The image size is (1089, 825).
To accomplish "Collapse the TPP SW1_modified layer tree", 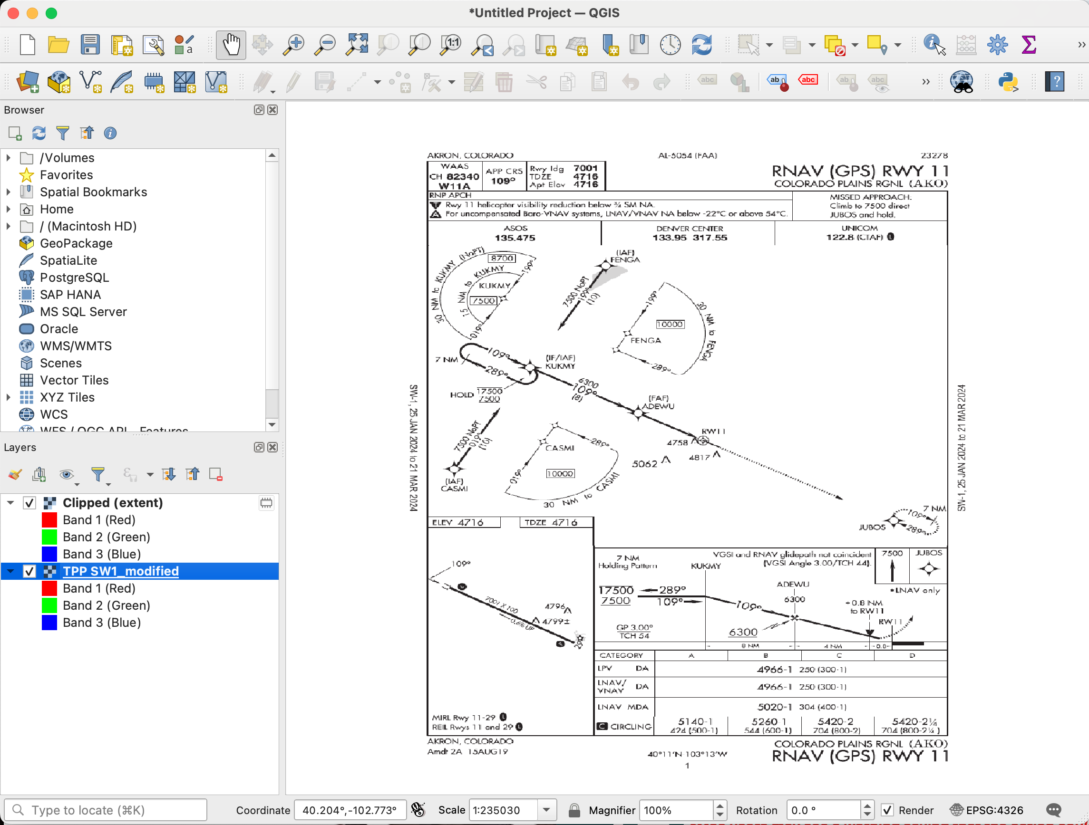I will [11, 571].
